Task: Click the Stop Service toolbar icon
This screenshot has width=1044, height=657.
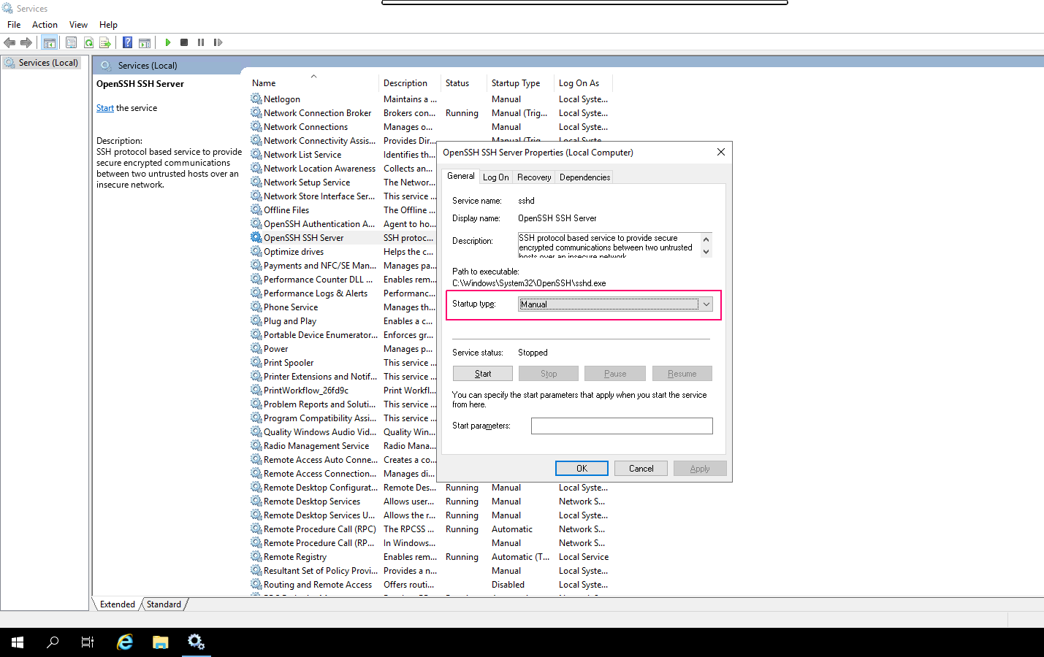Action: pyautogui.click(x=184, y=42)
